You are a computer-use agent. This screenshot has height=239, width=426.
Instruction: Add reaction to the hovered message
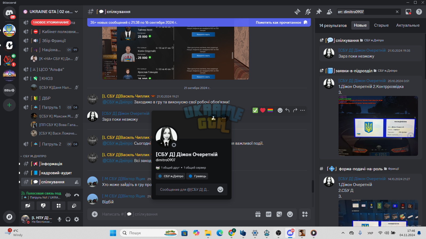tap(280, 110)
